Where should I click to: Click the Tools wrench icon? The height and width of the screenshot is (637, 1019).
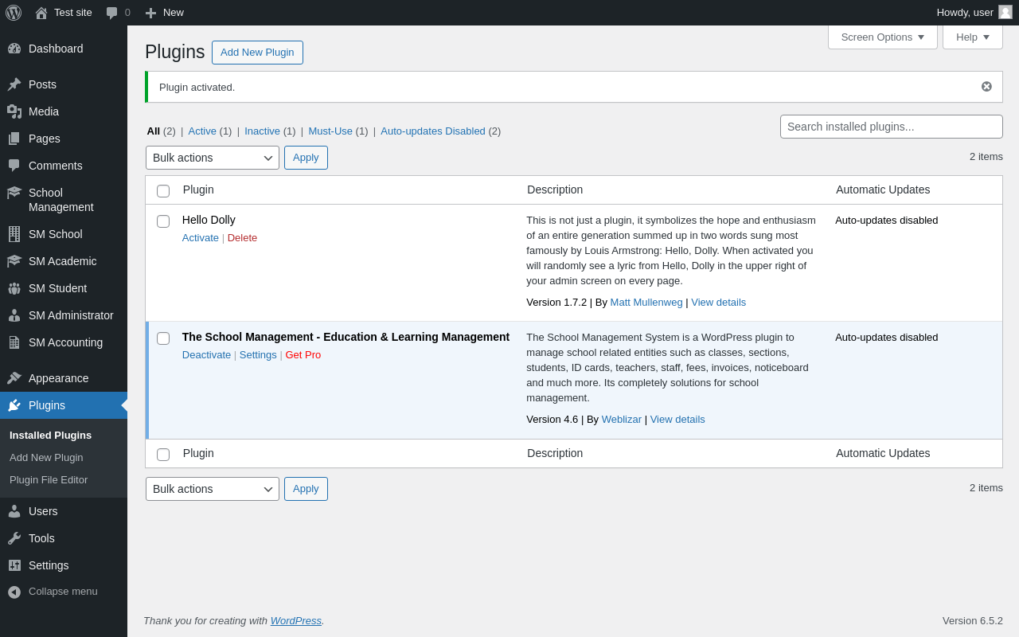point(14,538)
